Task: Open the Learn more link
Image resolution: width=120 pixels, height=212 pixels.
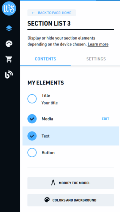Action: (98, 44)
